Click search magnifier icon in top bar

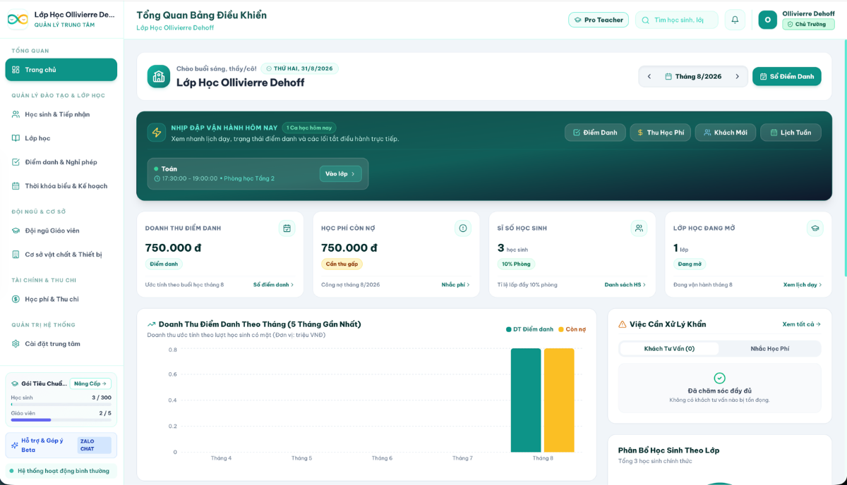coord(645,20)
